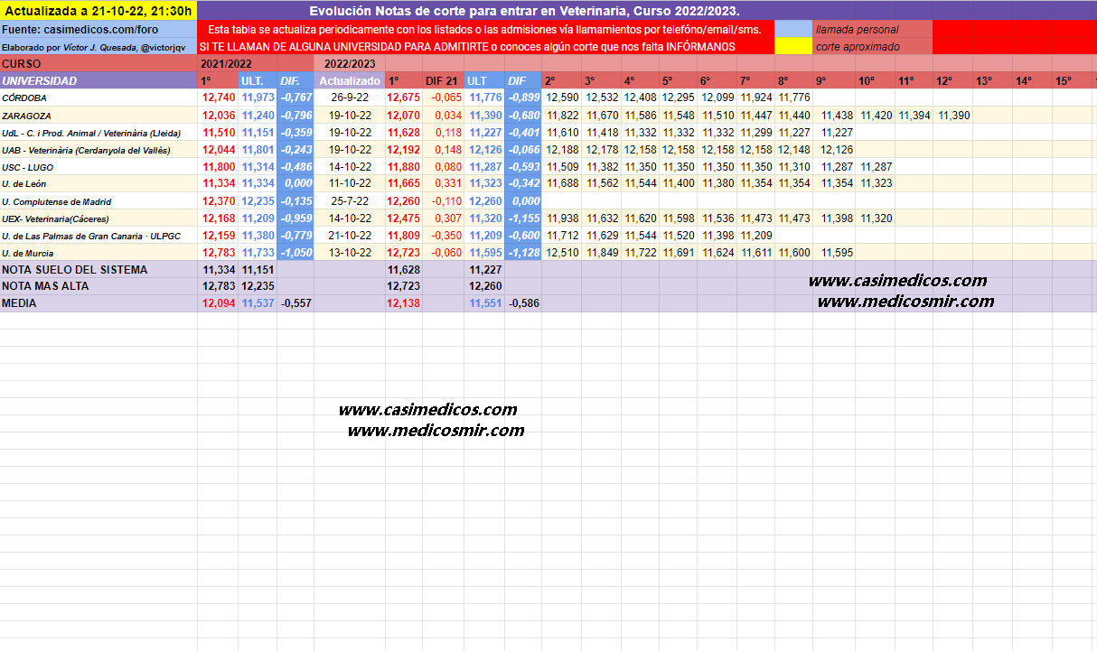Screen dimensions: 1097x651
Task: Click the system floor value '11,151'
Action: tap(258, 270)
